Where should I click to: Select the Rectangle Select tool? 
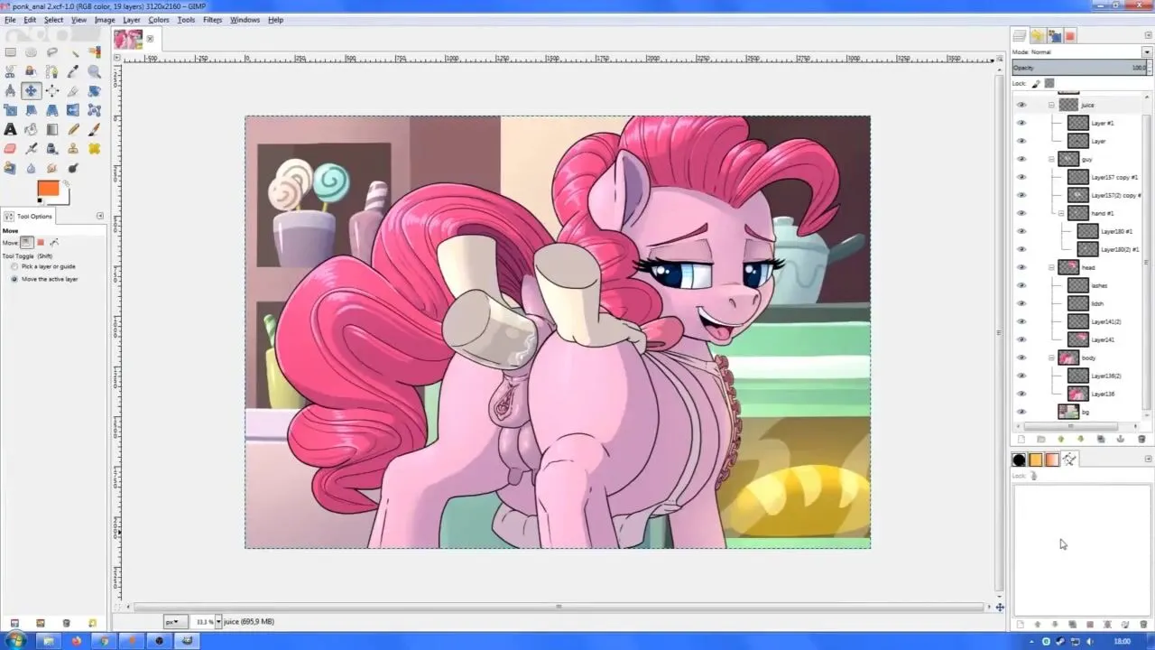tap(11, 52)
